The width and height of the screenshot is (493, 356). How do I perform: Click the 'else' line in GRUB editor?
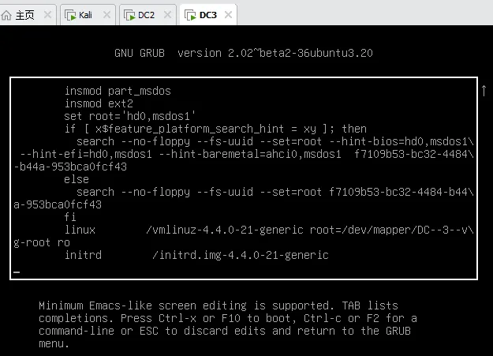pos(77,179)
